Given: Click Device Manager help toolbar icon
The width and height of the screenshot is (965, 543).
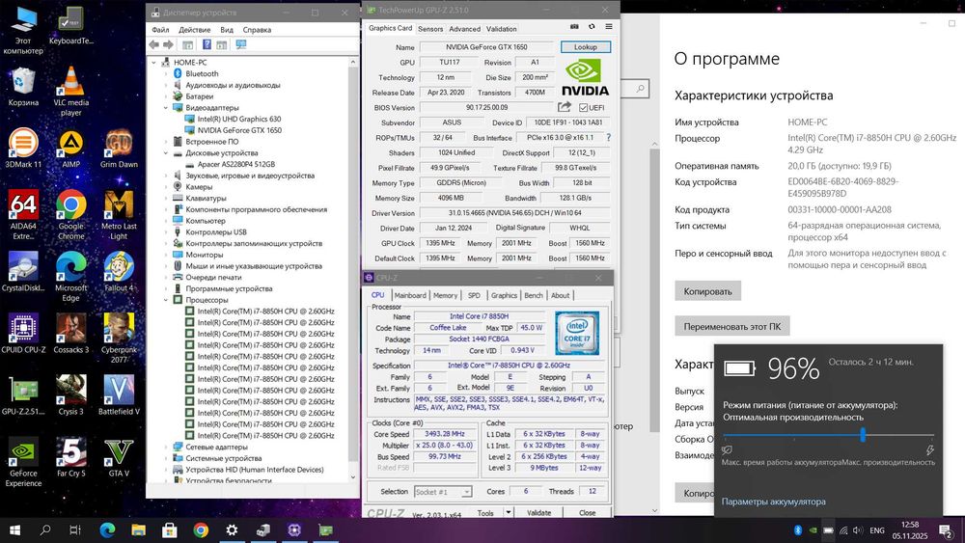Looking at the screenshot, I should (207, 45).
